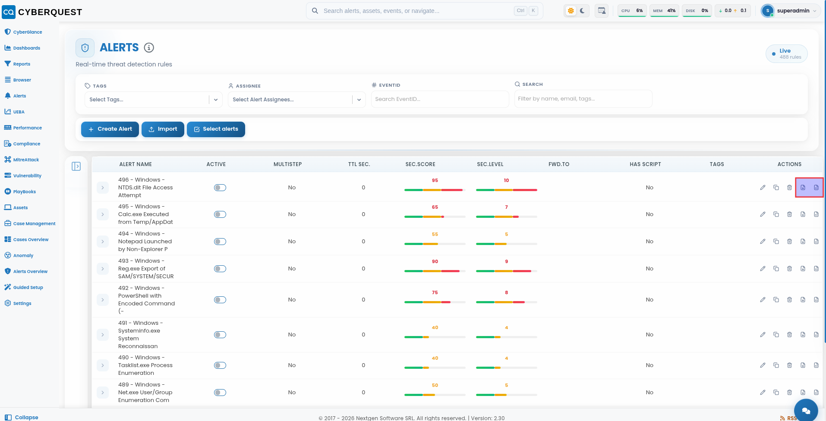Viewport: 826px width, 421px height.
Task: Click the Search EventID input field
Action: pos(440,99)
